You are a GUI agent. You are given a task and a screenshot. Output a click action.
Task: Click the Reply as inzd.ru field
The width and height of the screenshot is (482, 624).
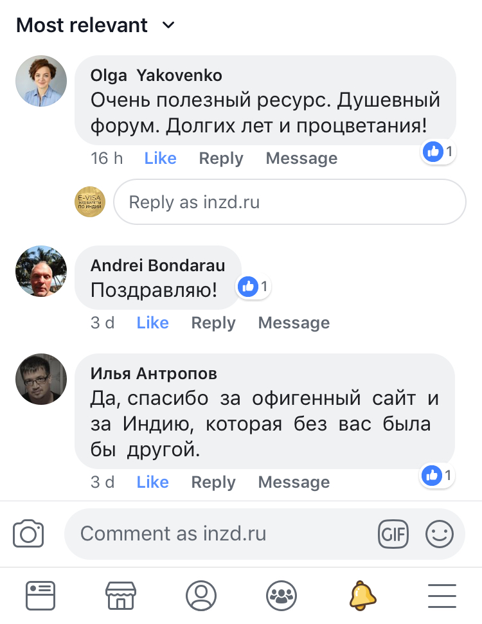tap(289, 202)
